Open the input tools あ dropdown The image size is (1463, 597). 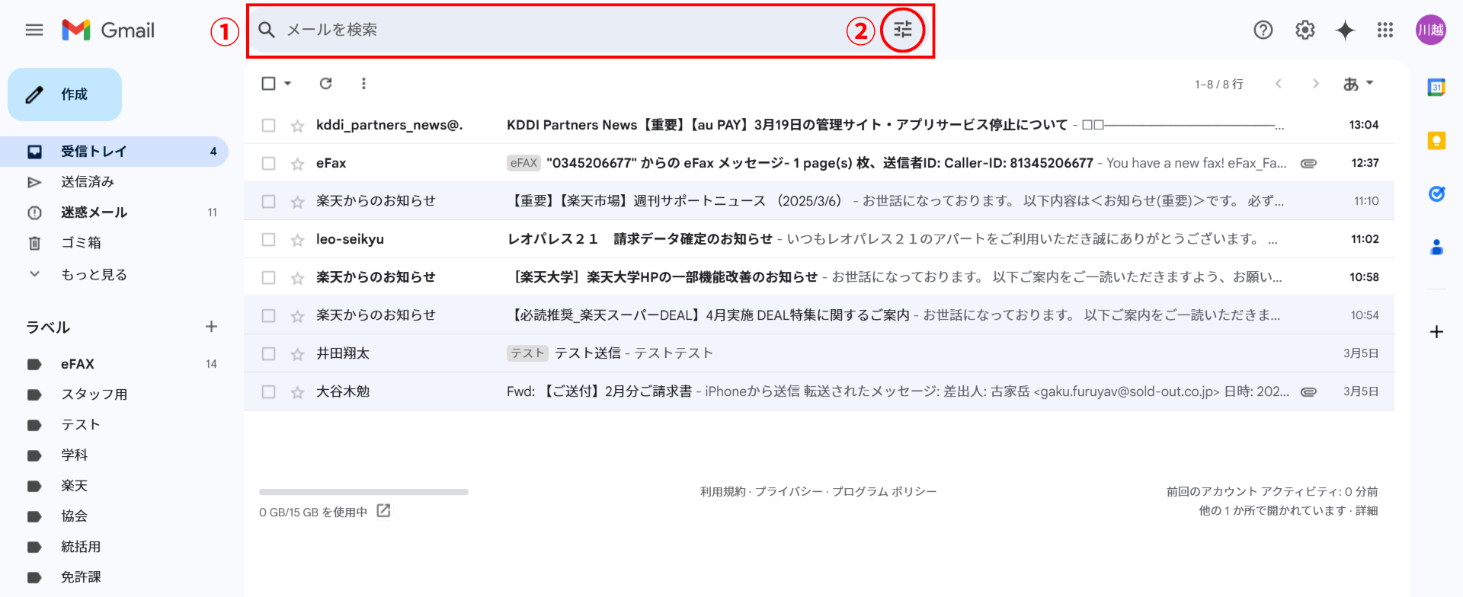point(1358,84)
